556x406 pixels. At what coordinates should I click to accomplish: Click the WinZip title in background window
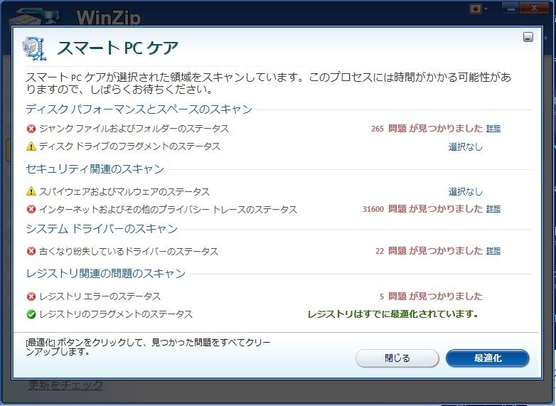click(109, 17)
